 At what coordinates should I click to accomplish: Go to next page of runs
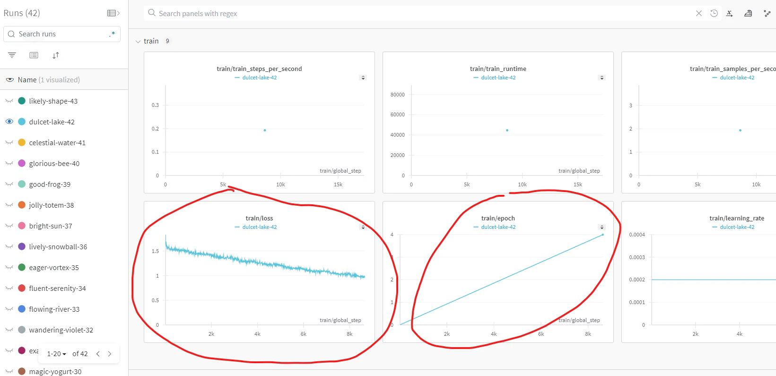pyautogui.click(x=110, y=354)
